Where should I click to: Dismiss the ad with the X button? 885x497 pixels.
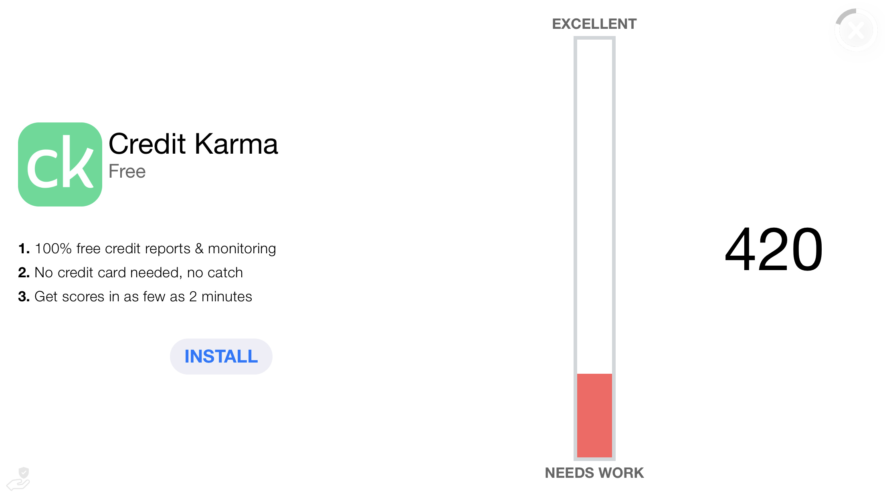pyautogui.click(x=856, y=30)
